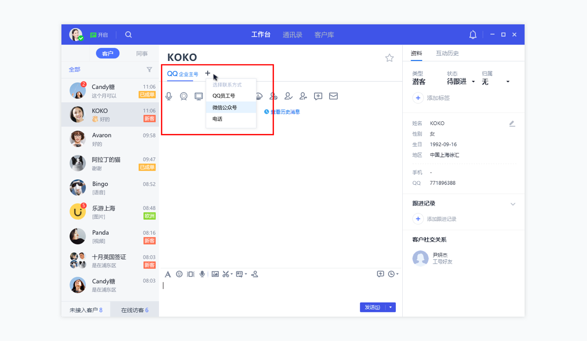Click the add-comment bubble icon
587x341 pixels.
click(318, 96)
